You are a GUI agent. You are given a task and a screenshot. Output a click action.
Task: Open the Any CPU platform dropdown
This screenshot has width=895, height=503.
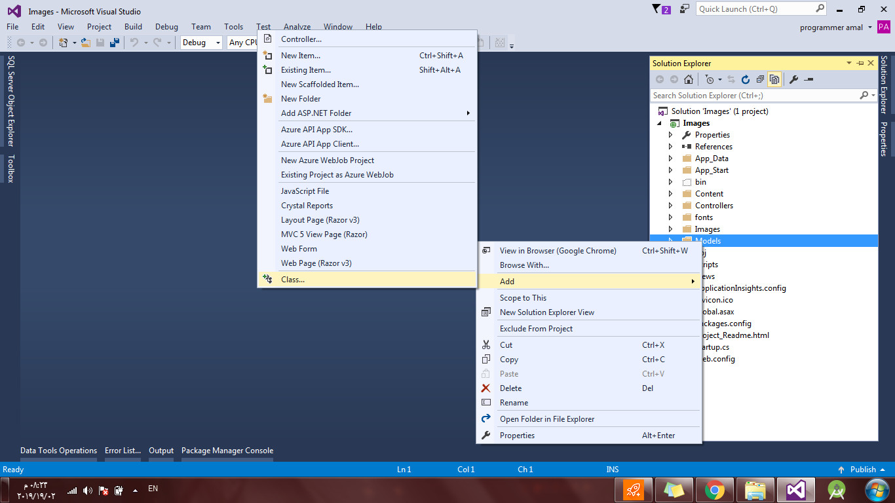tap(243, 43)
